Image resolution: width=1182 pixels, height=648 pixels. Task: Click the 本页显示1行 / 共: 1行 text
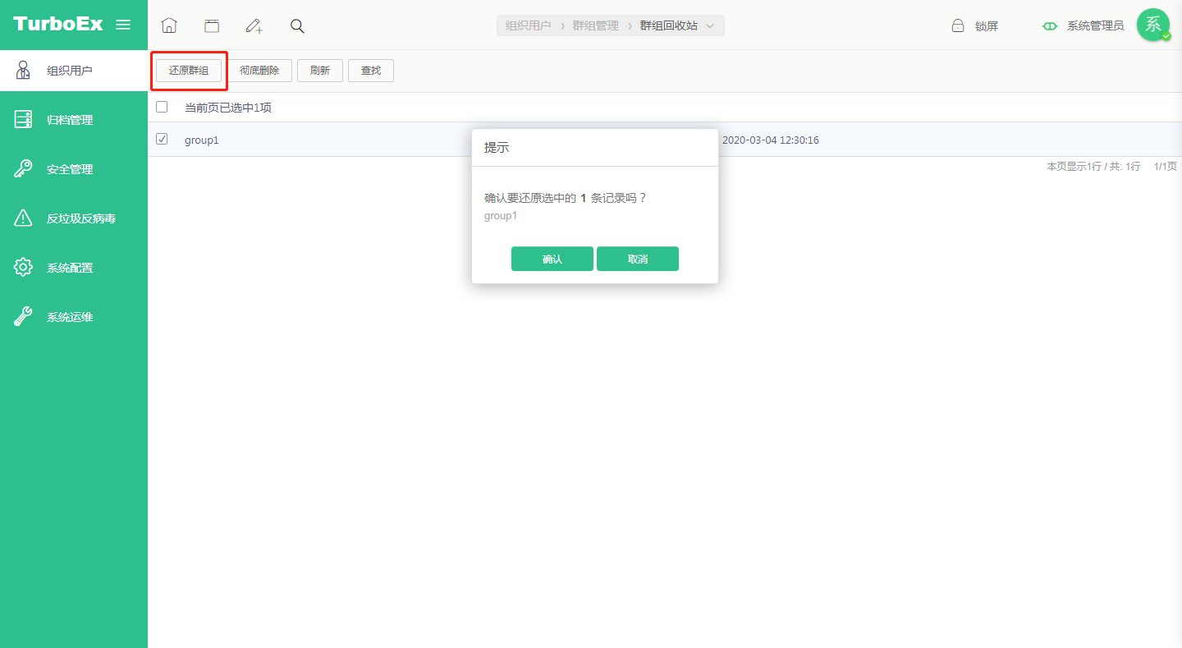1093,167
